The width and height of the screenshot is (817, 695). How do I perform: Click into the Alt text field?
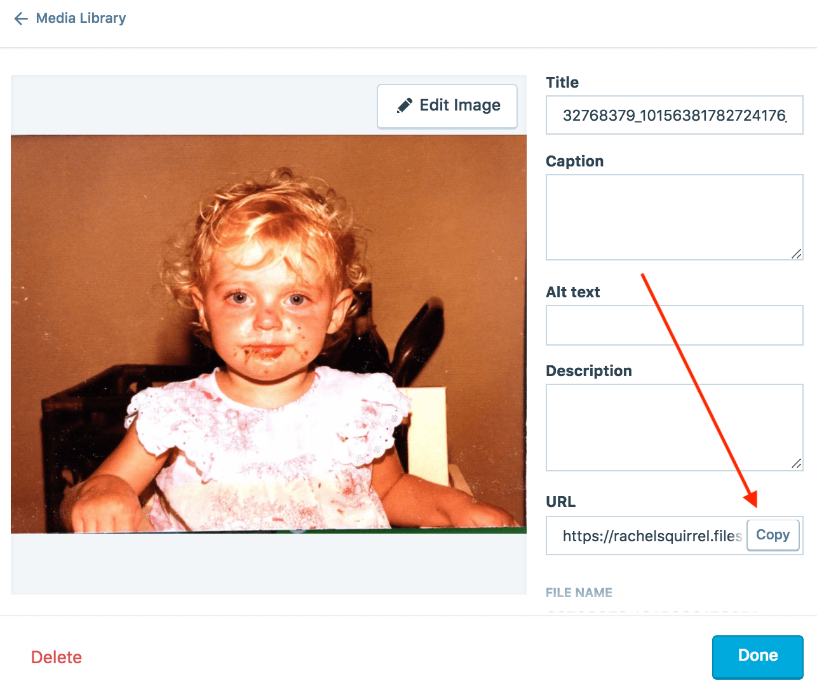pos(674,325)
